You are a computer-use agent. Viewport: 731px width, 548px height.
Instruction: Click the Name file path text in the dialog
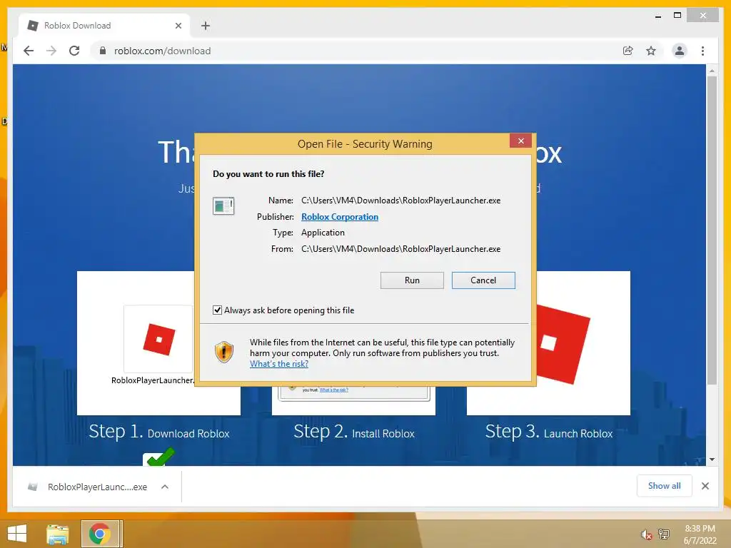pyautogui.click(x=400, y=201)
